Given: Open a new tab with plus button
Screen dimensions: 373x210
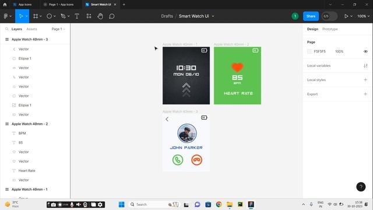Looking at the screenshot, I should [x=124, y=5].
